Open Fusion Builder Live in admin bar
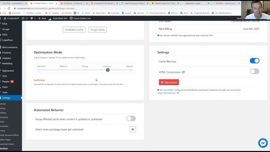270x152 pixels. (80, 18)
